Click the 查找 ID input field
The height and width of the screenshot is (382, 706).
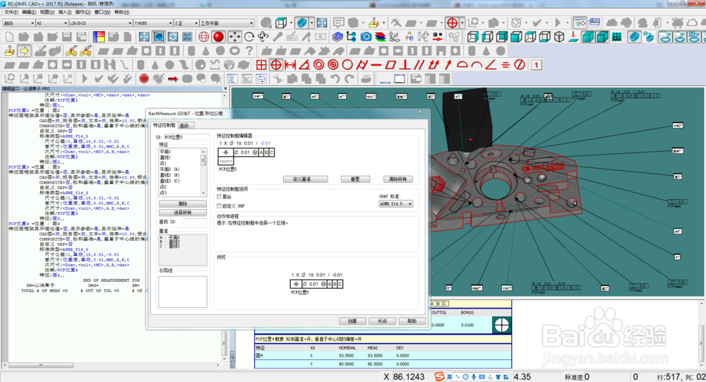[195, 222]
